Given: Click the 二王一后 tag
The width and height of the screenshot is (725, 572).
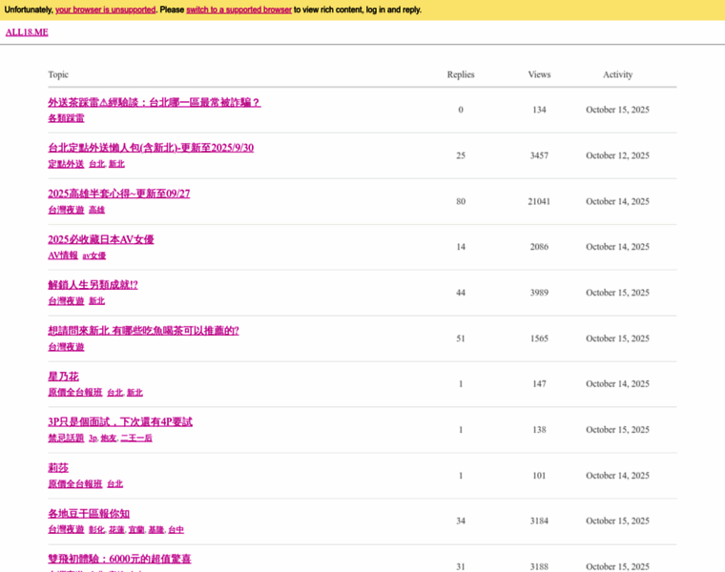Looking at the screenshot, I should (x=136, y=439).
